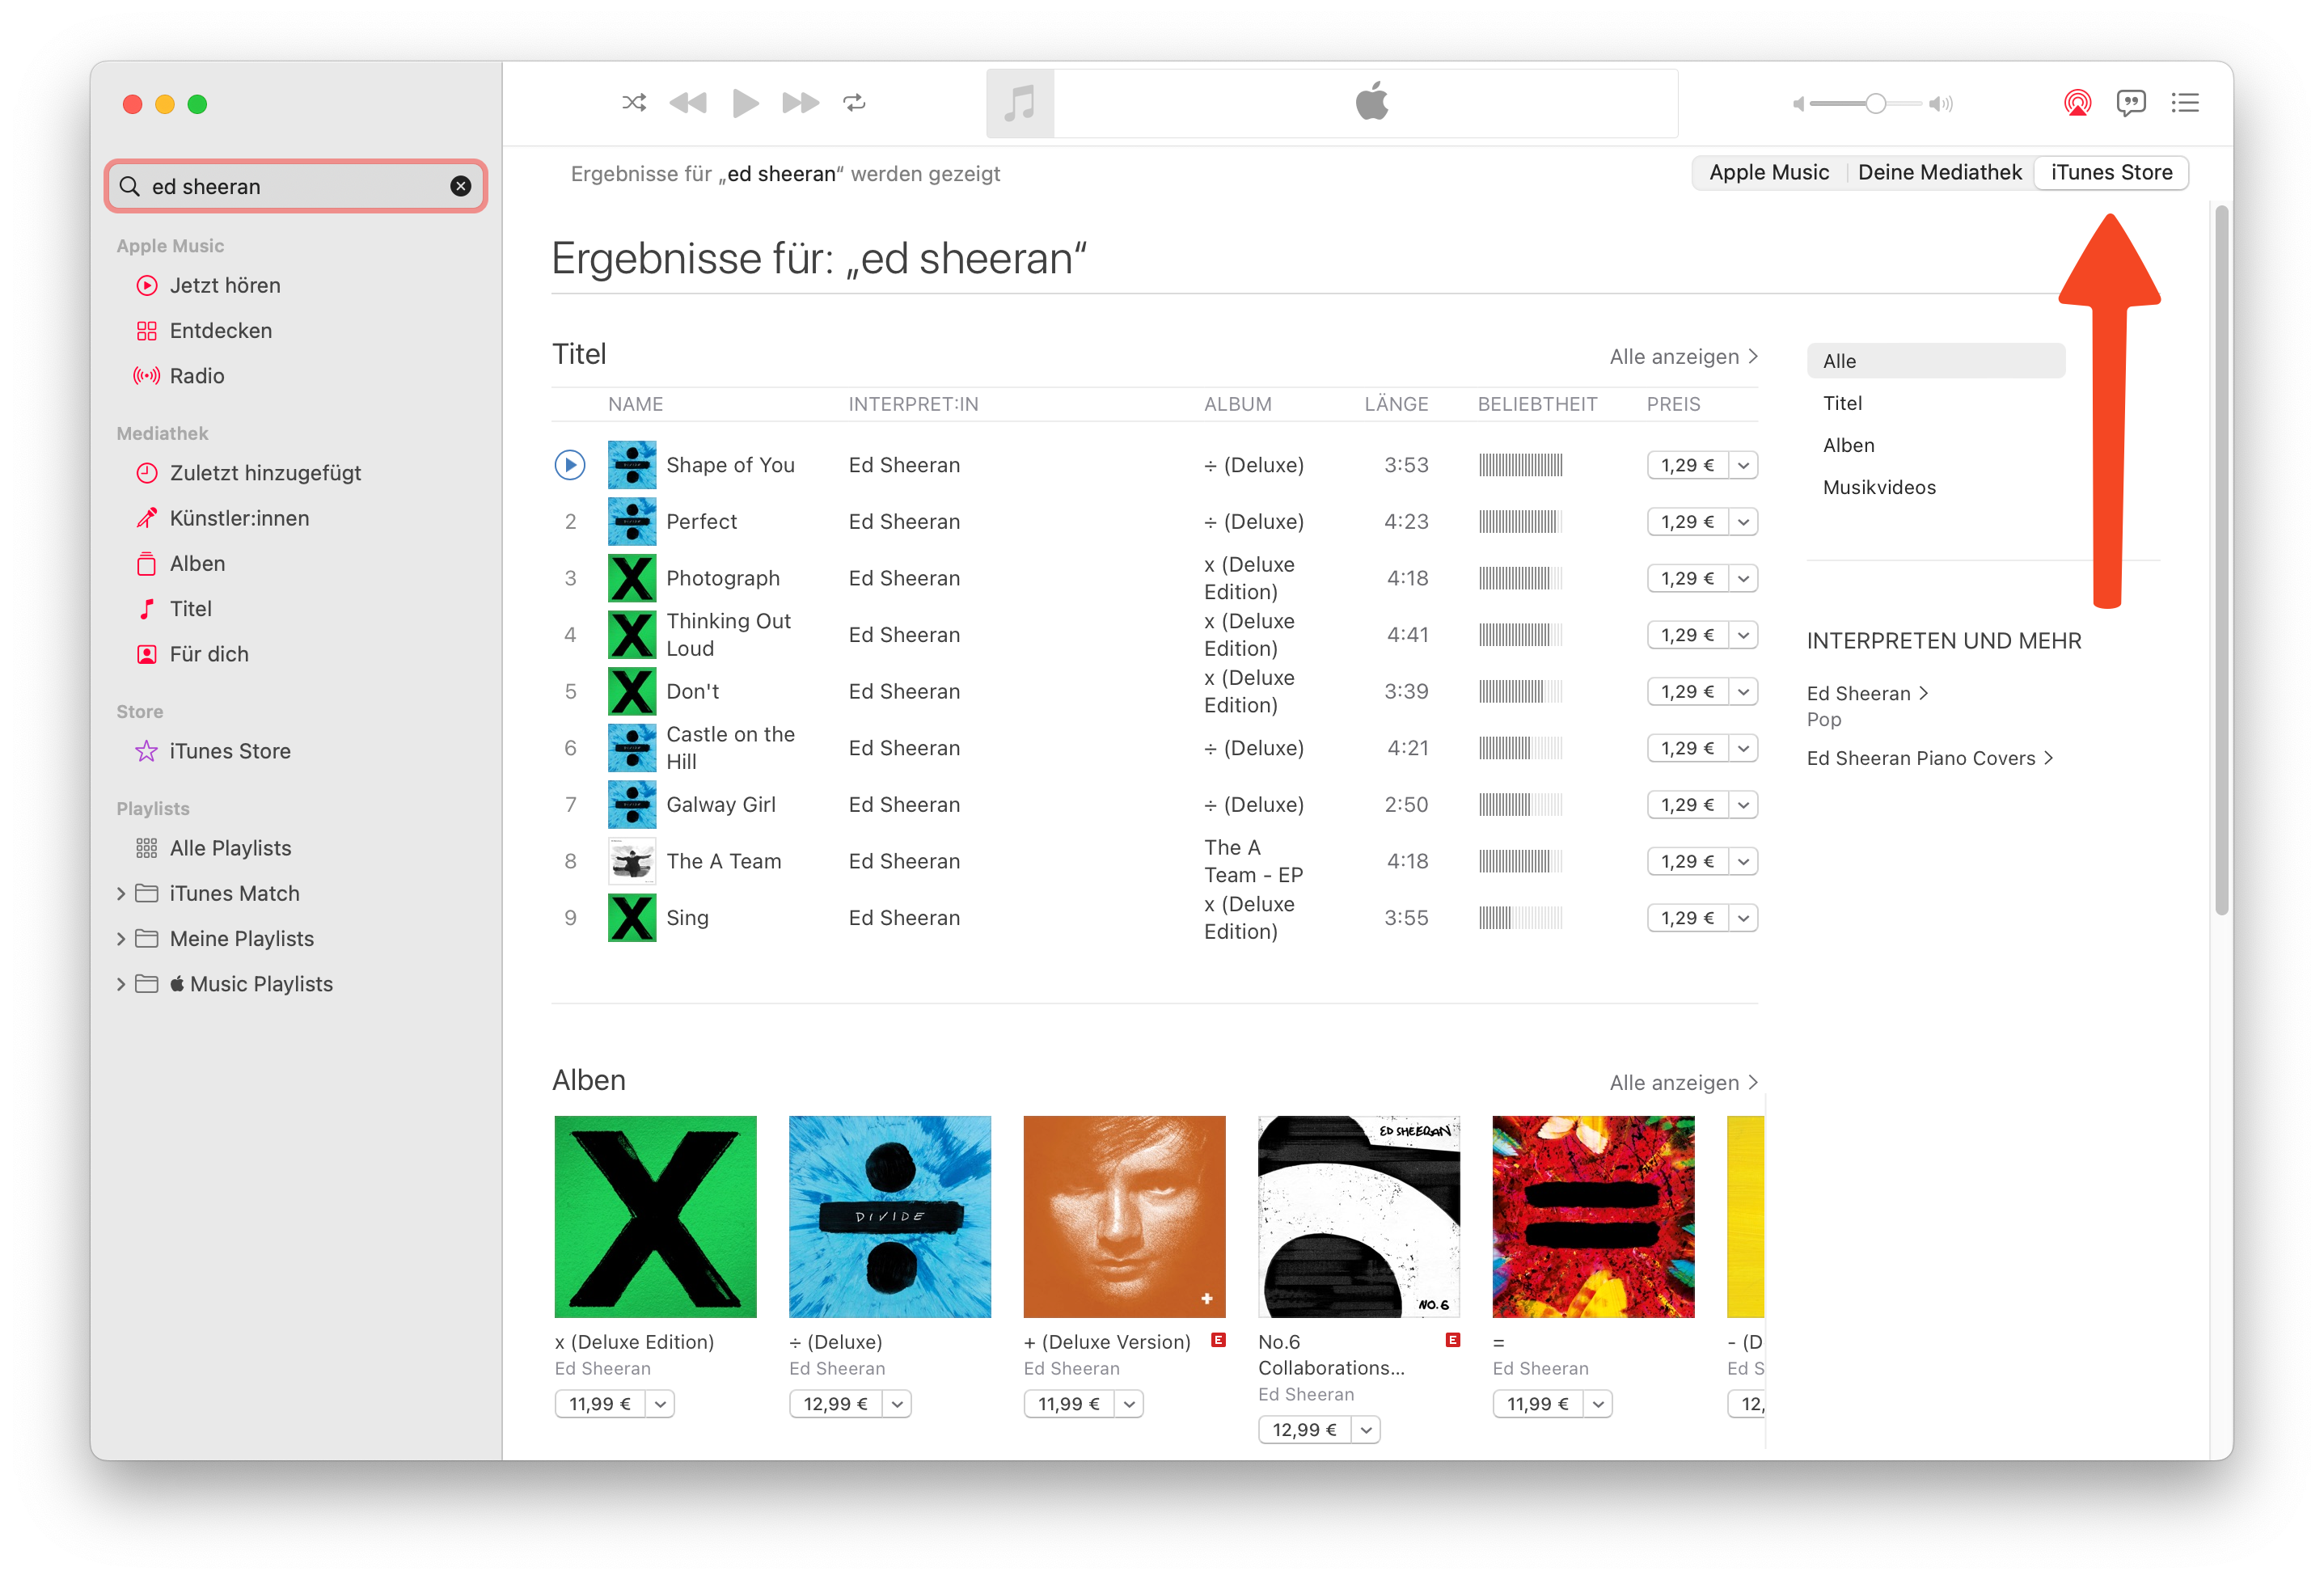Open the Divide (Deluxe) album cover
Screen dimensions: 2324x1580
(889, 1216)
